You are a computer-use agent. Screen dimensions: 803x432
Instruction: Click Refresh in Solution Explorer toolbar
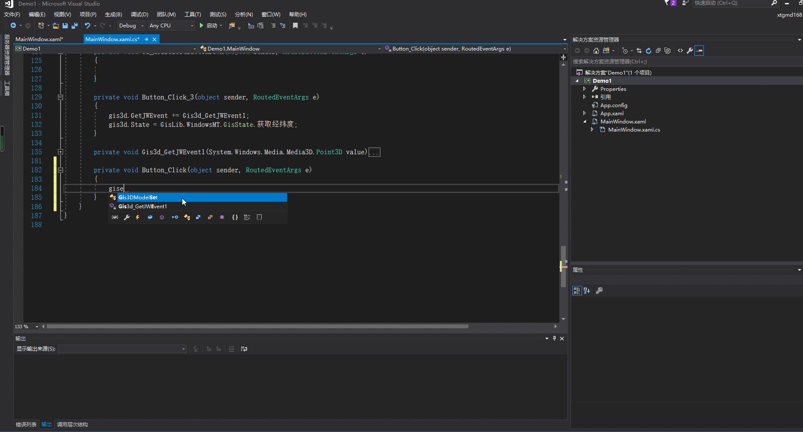coord(649,51)
